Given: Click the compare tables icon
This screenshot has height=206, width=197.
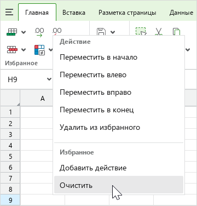Looking at the screenshot, I should coord(39,50).
